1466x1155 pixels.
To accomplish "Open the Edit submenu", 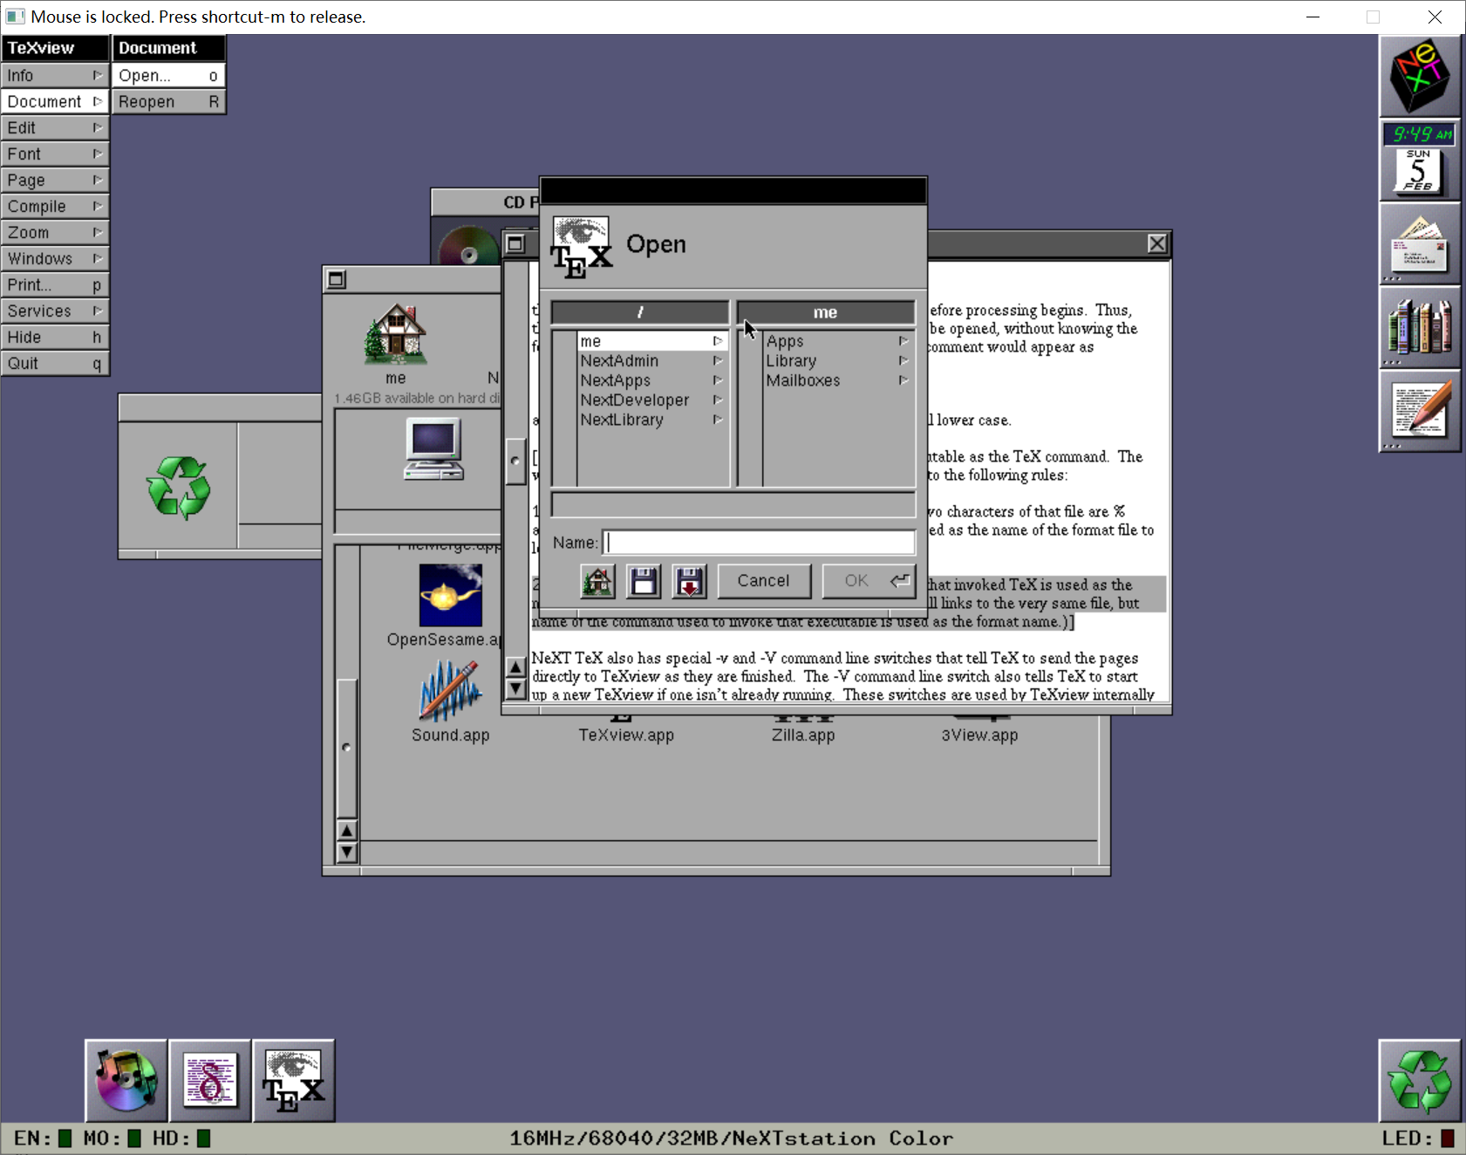I will [55, 127].
